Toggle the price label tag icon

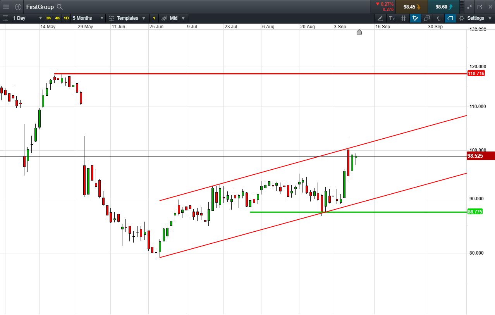pos(450,18)
